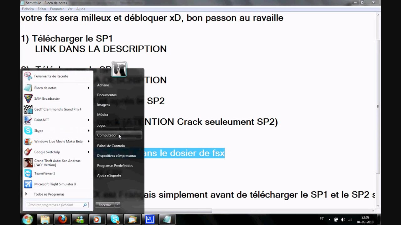Switch to blue square app taskbar button
Screen dimensions: 401x225
tap(150, 219)
